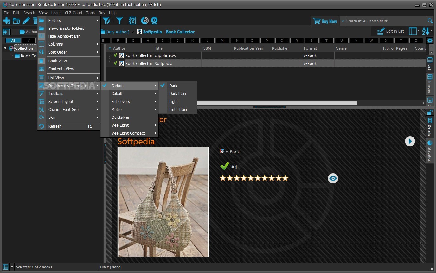Choose Book View in View menu
The image size is (436, 273).
coord(69,61)
